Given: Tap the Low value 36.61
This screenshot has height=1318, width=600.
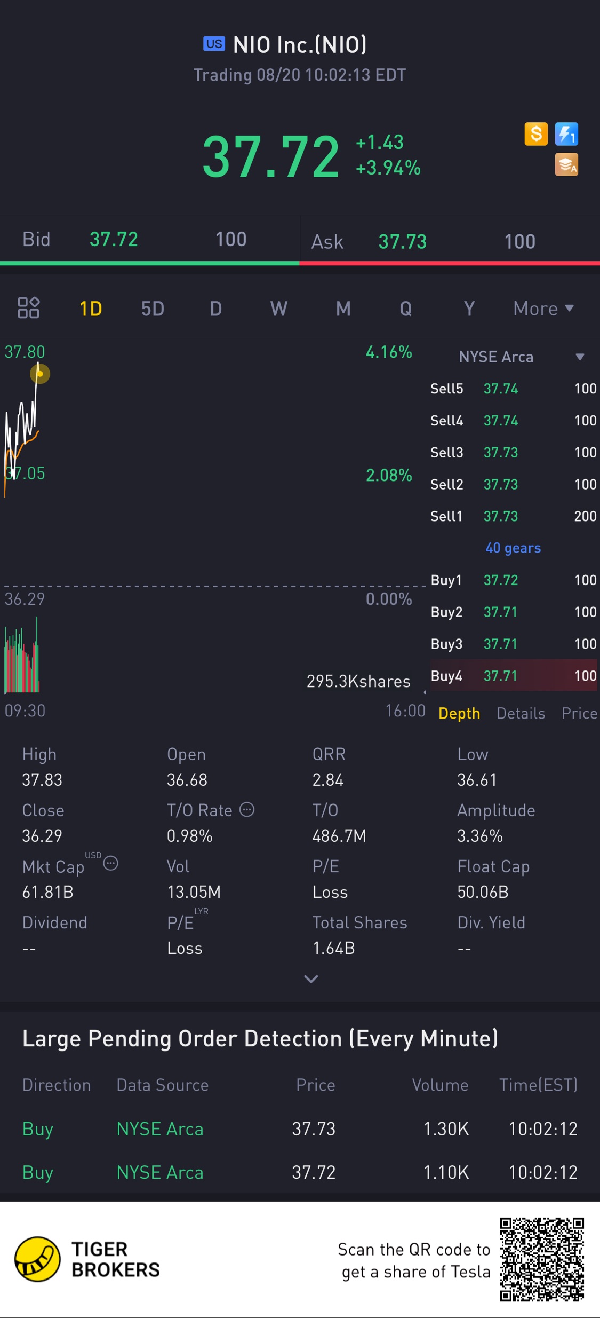Looking at the screenshot, I should point(477,780).
